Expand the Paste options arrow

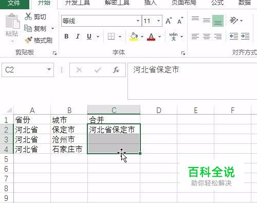[x=12, y=41]
